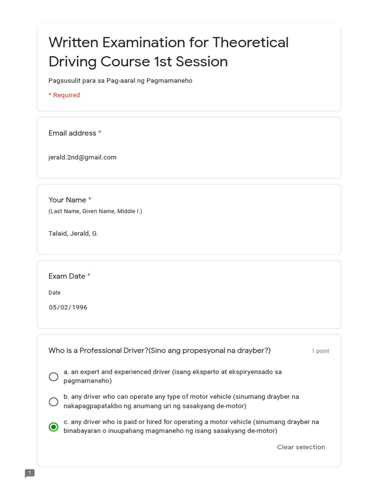Image resolution: width=377 pixels, height=503 pixels.
Task: Click the exam date value 05/02/1996
Action: [x=68, y=307]
